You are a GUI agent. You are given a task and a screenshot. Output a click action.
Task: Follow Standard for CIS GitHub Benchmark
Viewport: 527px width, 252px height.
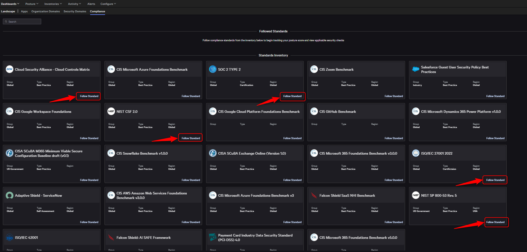point(394,138)
